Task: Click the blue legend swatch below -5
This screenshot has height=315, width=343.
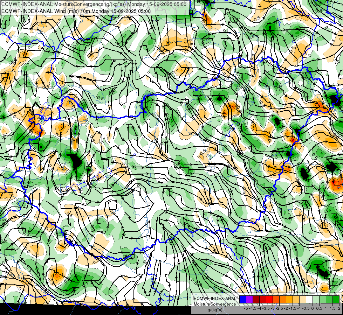Action: [243, 299]
